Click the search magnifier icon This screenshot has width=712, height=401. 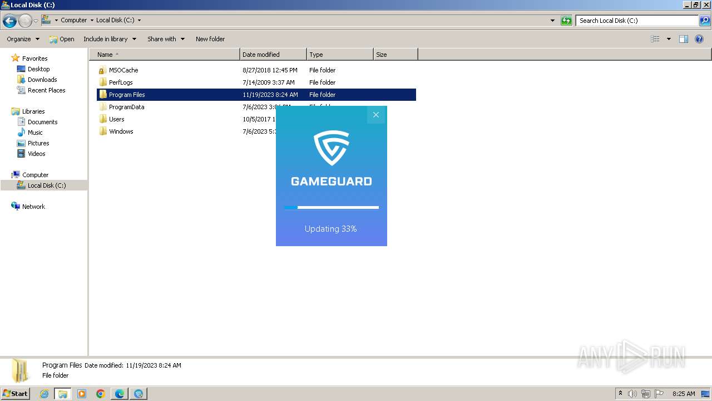705,21
